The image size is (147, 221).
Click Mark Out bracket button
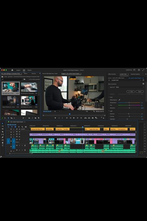point(62,118)
